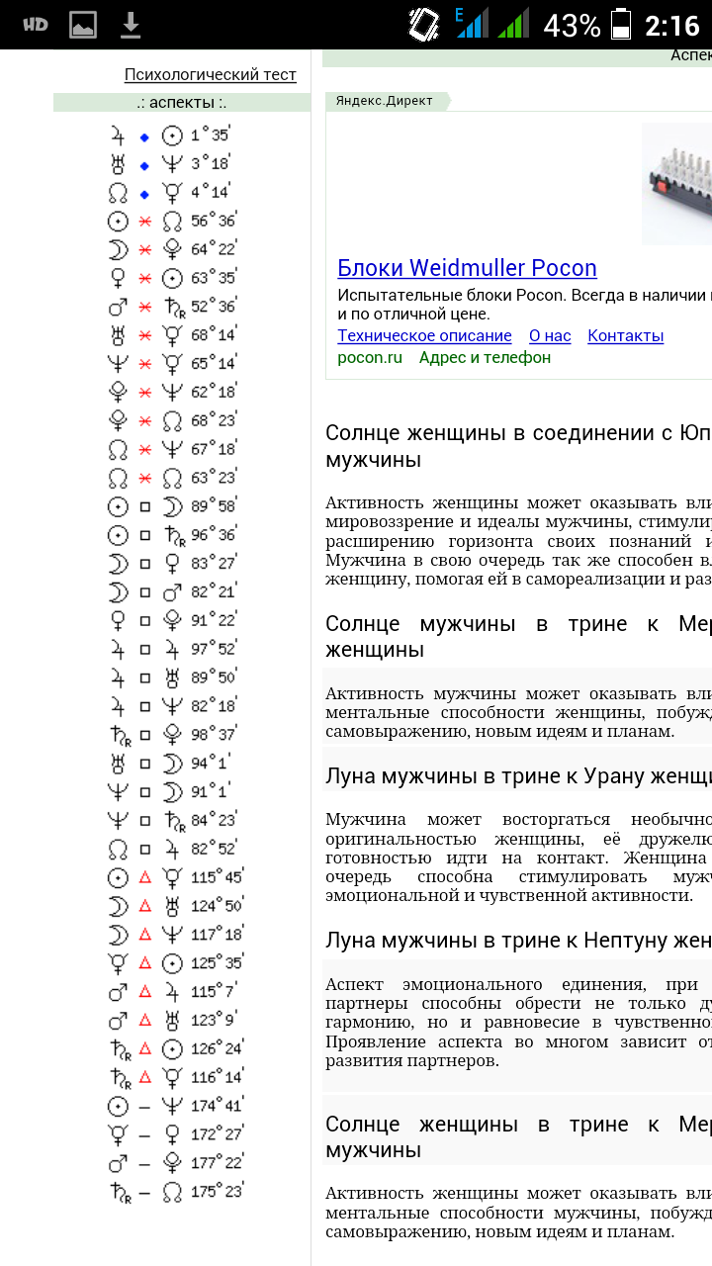Screen dimensions: 712x1266
Task: Click red sextile symbol in row 56°36'
Action: coord(144,222)
